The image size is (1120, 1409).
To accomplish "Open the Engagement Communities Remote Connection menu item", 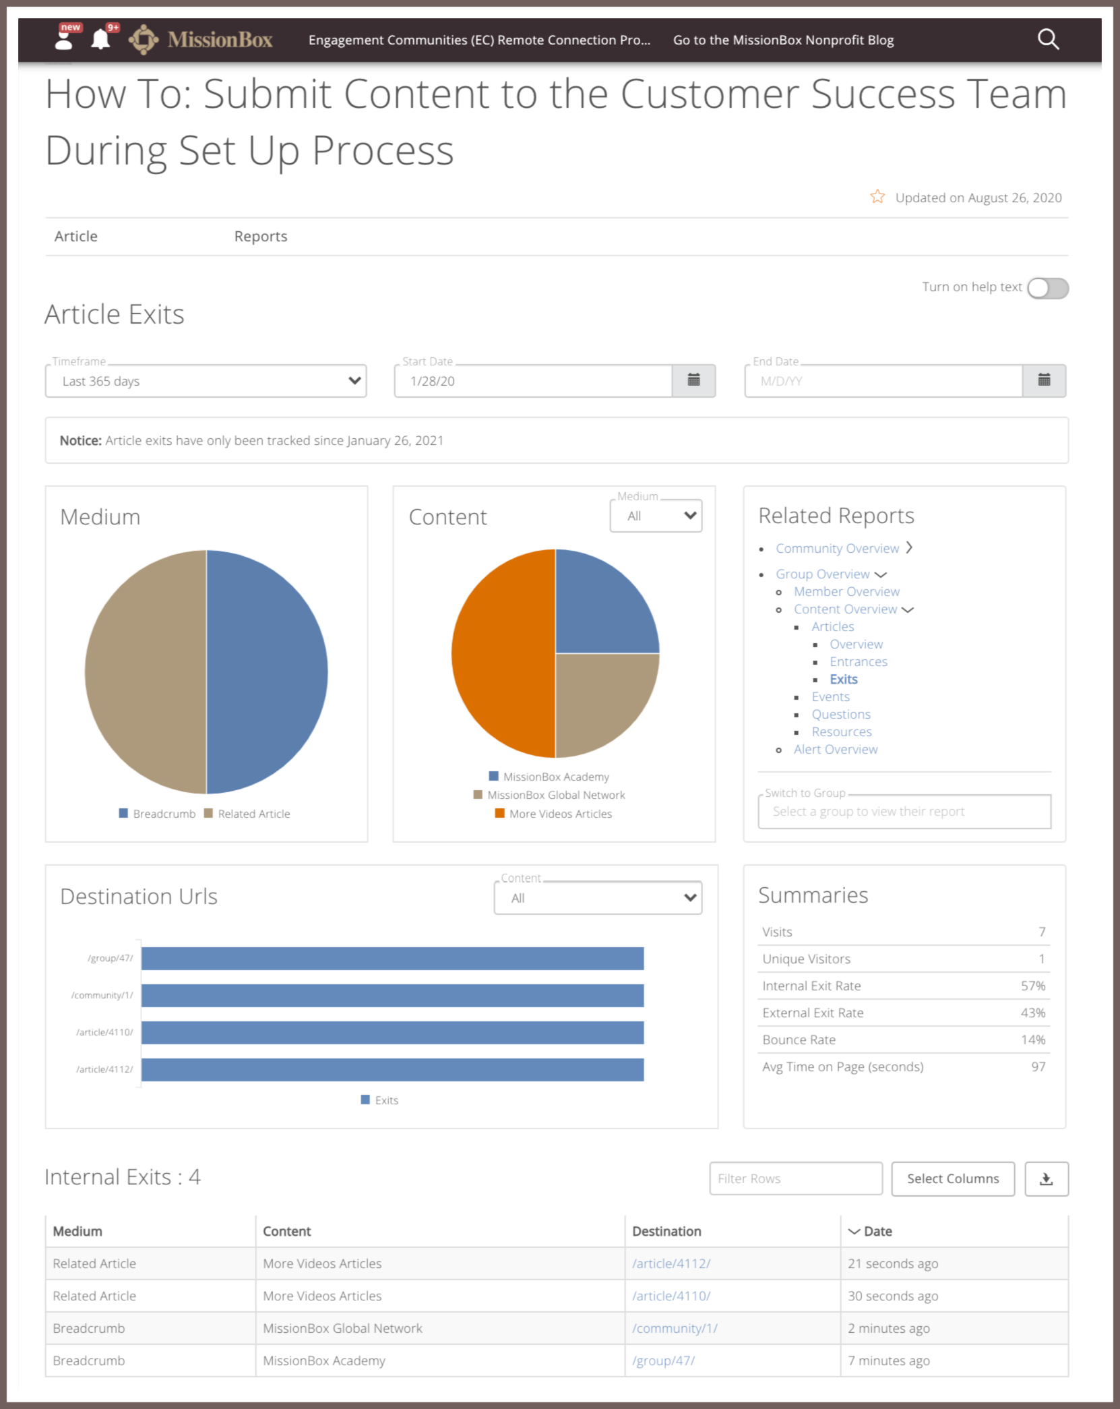I will tap(479, 40).
